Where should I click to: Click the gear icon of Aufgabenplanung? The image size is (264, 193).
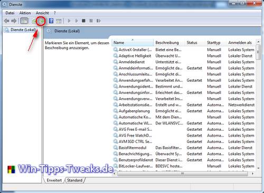(x=116, y=111)
